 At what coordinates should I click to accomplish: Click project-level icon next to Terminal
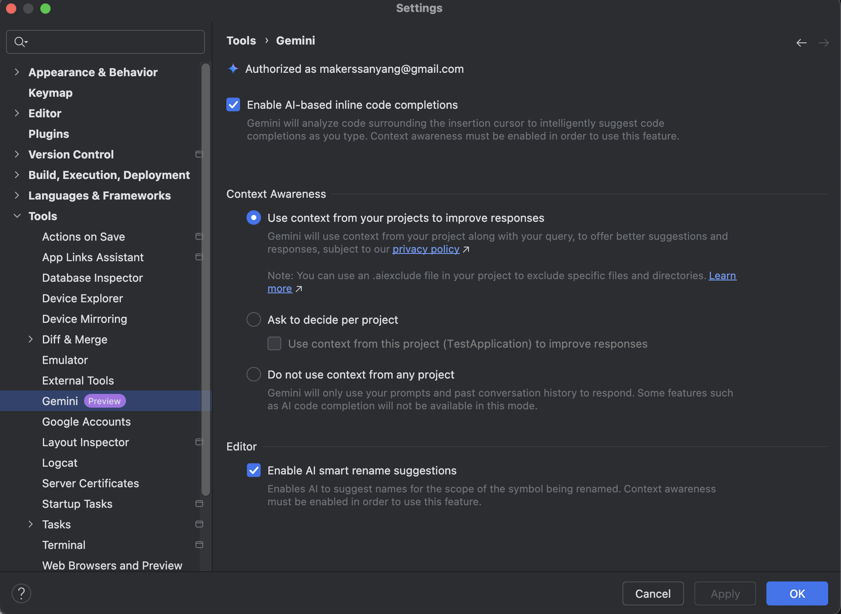[x=199, y=545]
